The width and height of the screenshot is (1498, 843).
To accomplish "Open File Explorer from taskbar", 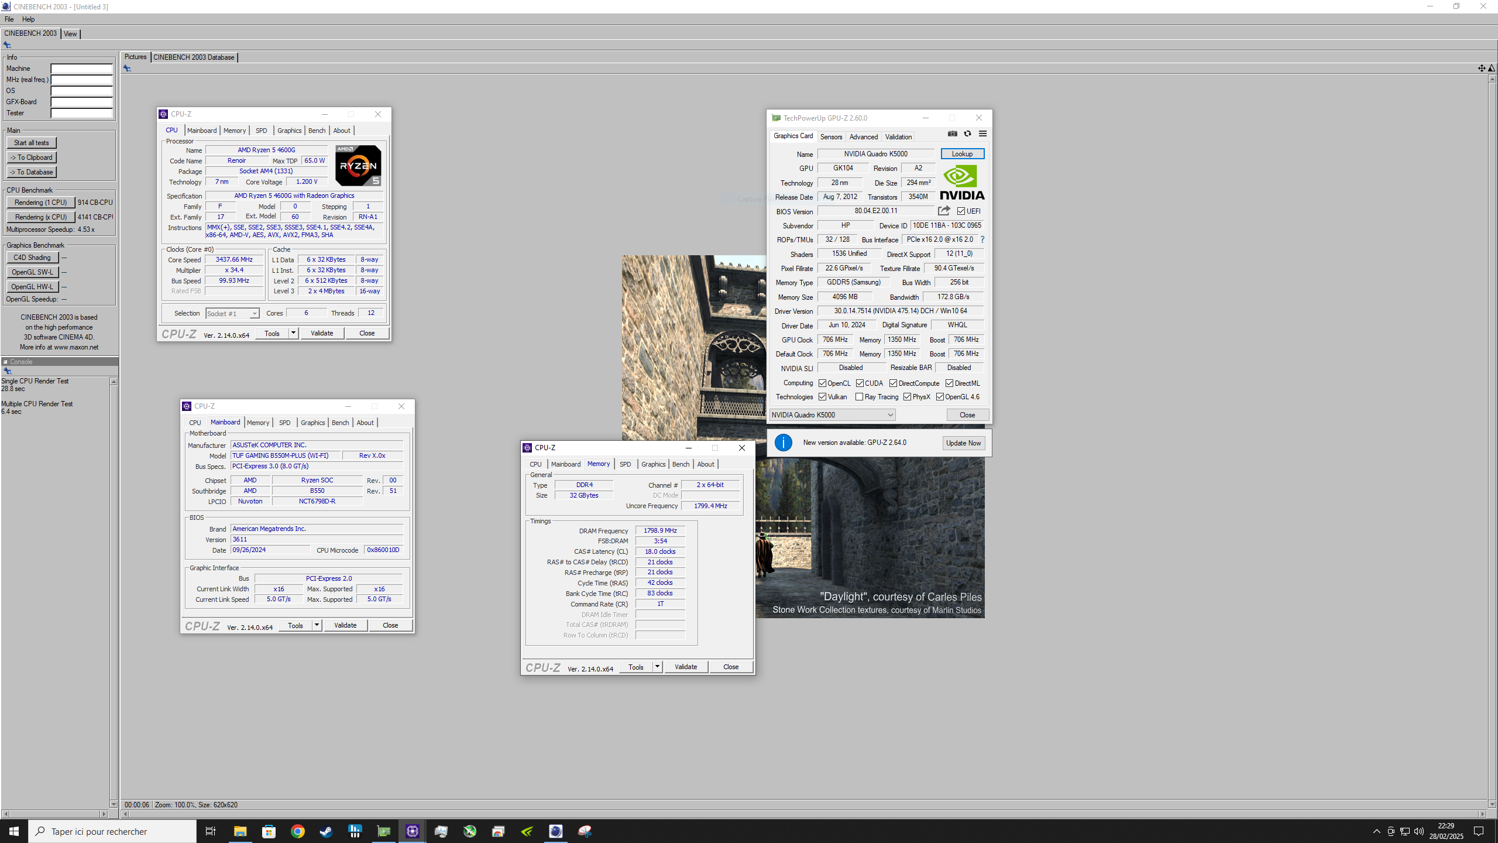I will click(x=240, y=831).
